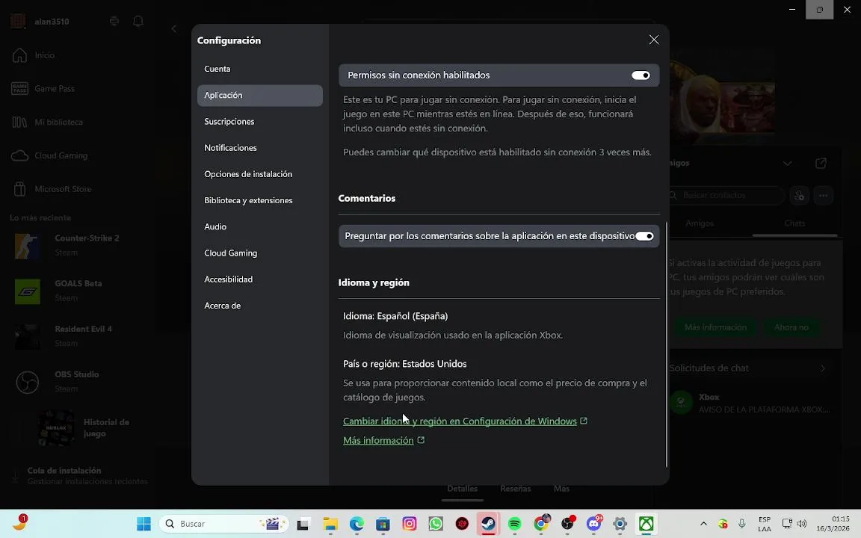Open the Windows Start menu
This screenshot has width=861, height=538.
[143, 524]
